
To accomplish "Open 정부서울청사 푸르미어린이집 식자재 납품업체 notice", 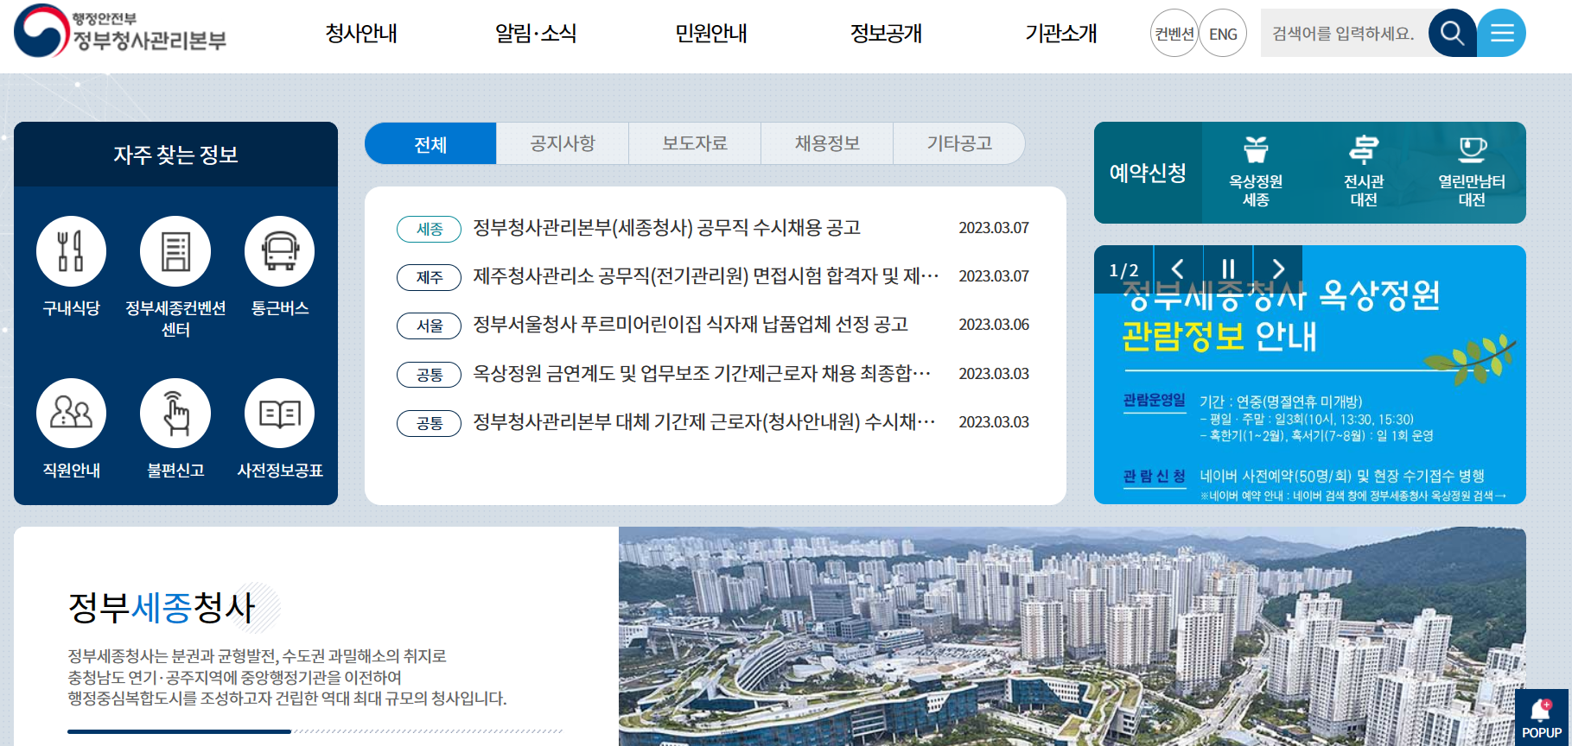I will click(690, 325).
